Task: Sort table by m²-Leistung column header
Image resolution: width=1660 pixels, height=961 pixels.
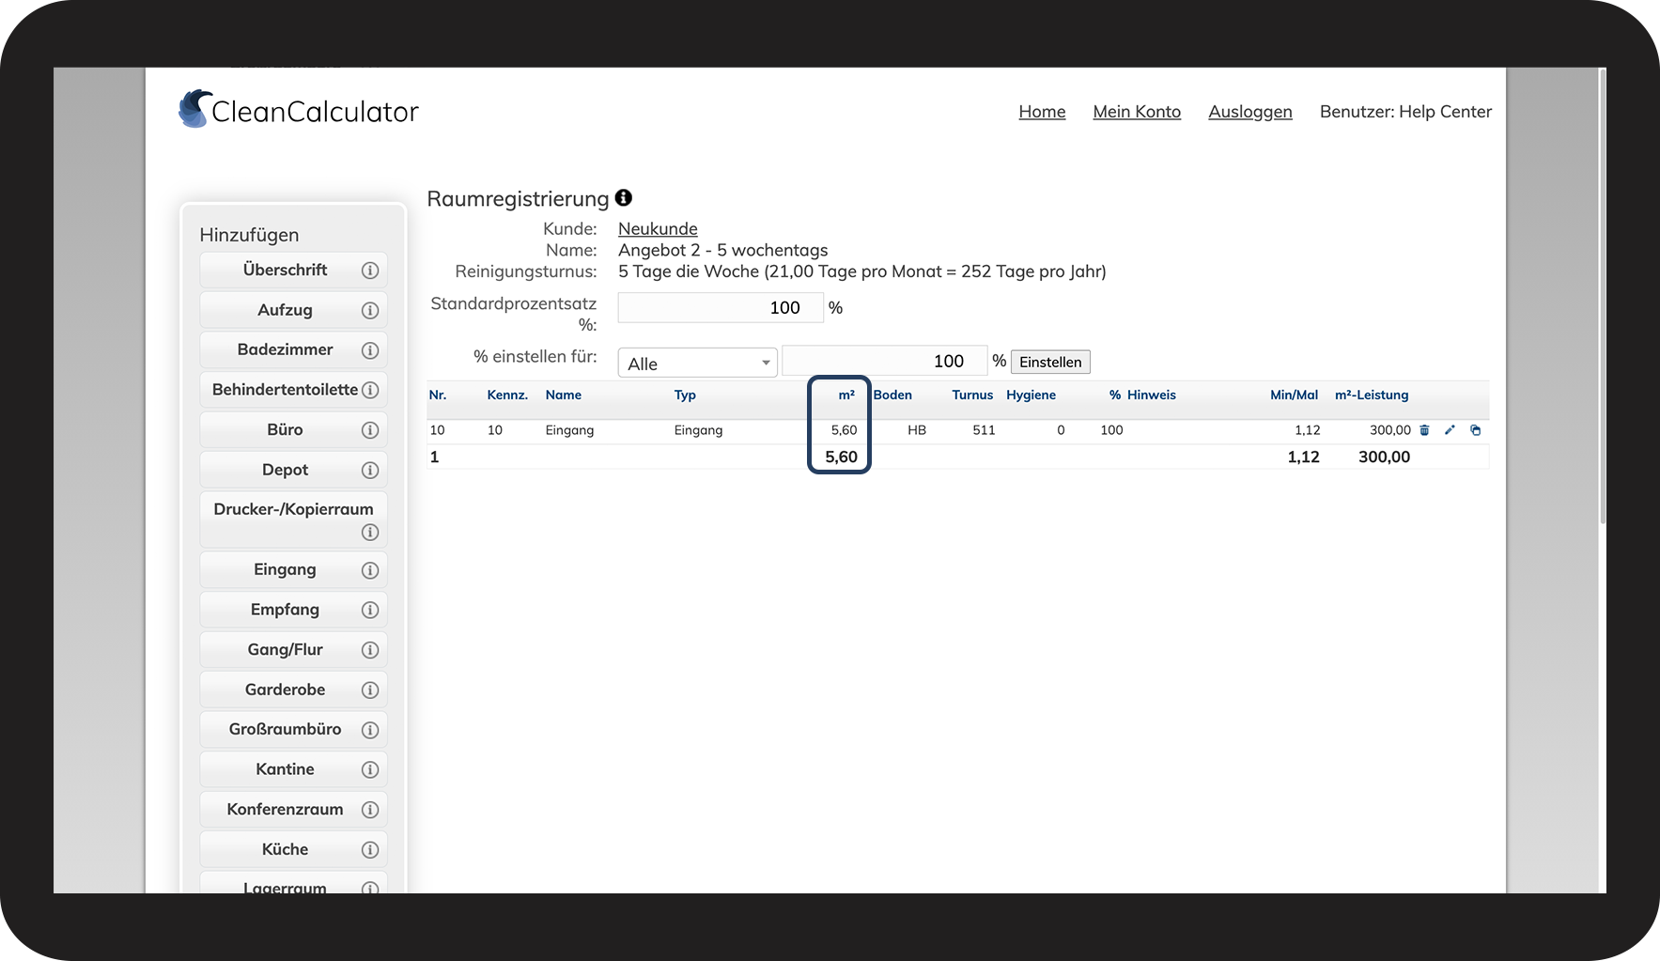Action: coord(1371,395)
